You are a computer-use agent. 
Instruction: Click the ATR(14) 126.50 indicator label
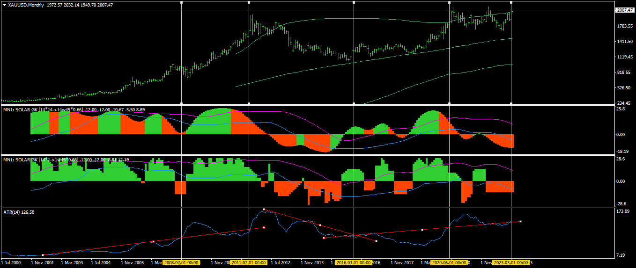pos(19,212)
